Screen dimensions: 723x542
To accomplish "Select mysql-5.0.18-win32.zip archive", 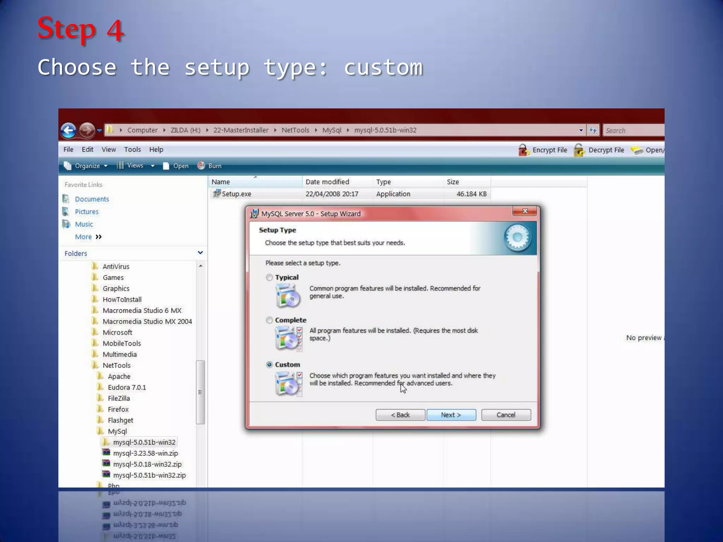I will (x=147, y=464).
